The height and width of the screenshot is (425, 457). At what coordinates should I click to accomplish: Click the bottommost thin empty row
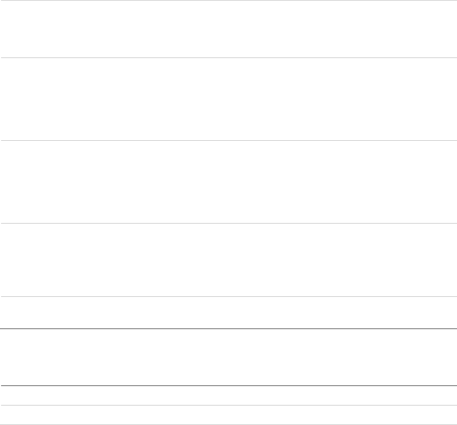click(229, 415)
